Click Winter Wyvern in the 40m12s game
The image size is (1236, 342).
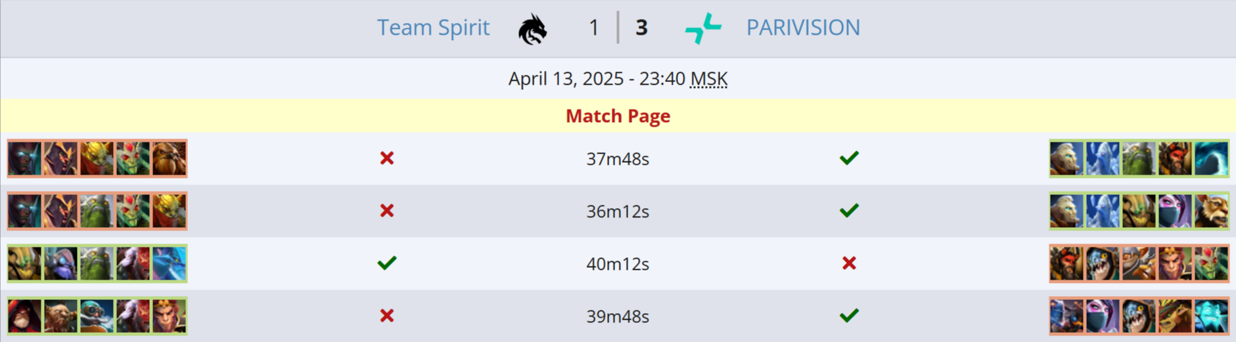click(169, 264)
